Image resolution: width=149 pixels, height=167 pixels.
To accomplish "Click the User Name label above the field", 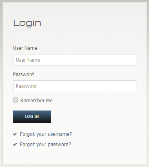I will pos(25,48).
